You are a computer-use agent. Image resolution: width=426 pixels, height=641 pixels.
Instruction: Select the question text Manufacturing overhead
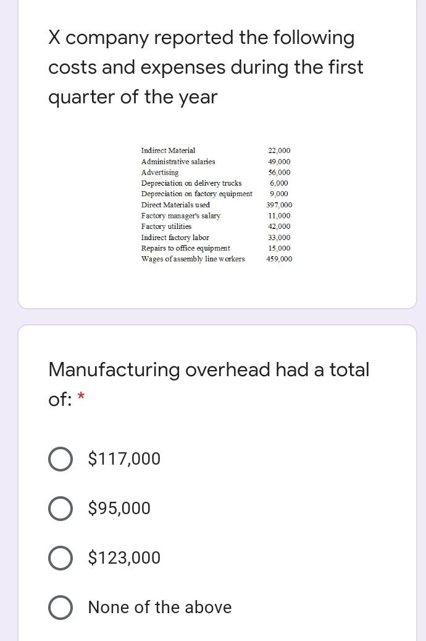[x=208, y=369]
